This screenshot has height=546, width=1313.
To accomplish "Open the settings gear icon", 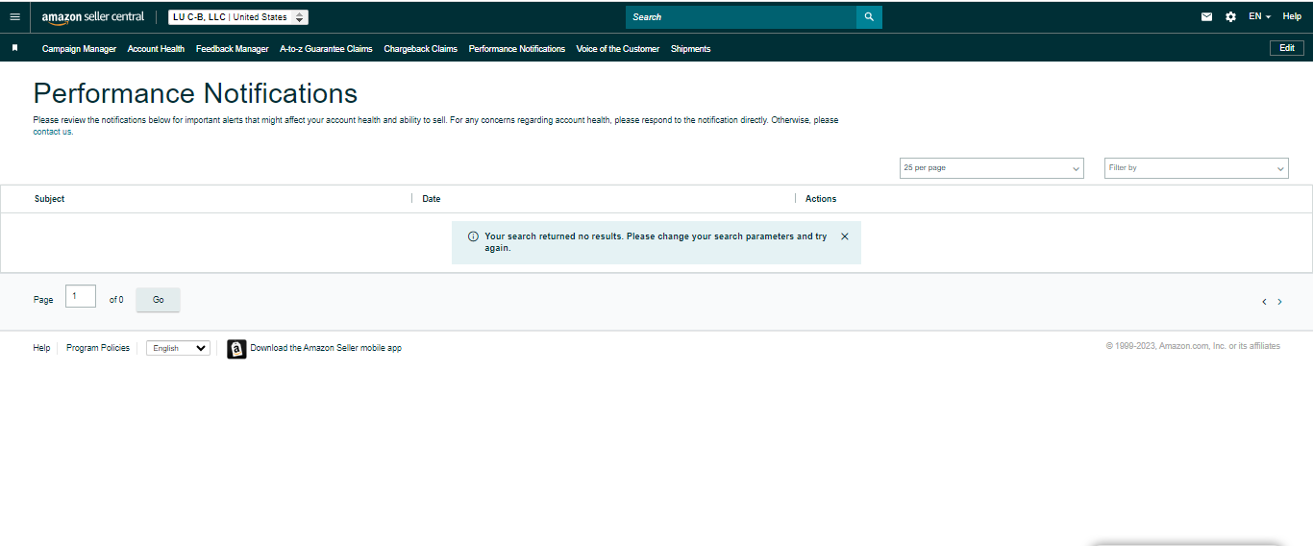I will [1231, 17].
